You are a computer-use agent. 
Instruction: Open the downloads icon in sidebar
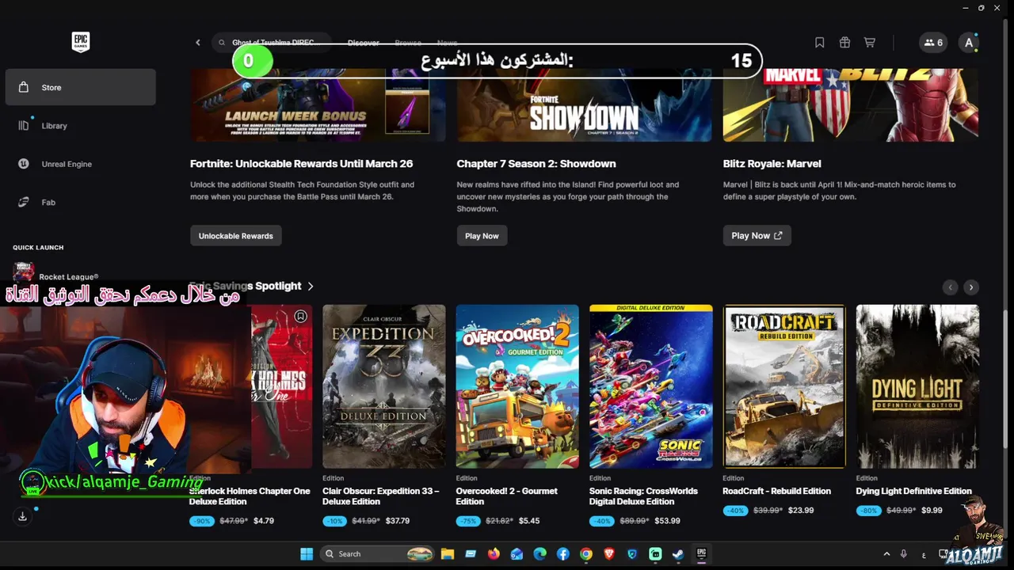pos(22,516)
